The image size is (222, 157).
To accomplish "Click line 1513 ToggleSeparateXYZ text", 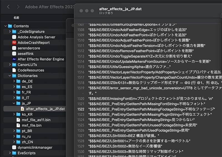I will [140, 56].
